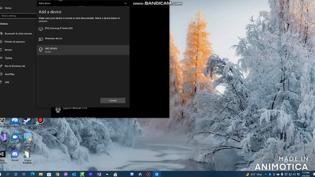Open the Unity Hub desktop shortcut

pos(2,154)
